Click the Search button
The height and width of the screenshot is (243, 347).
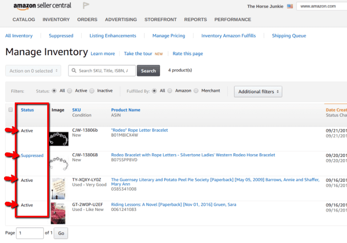point(148,70)
